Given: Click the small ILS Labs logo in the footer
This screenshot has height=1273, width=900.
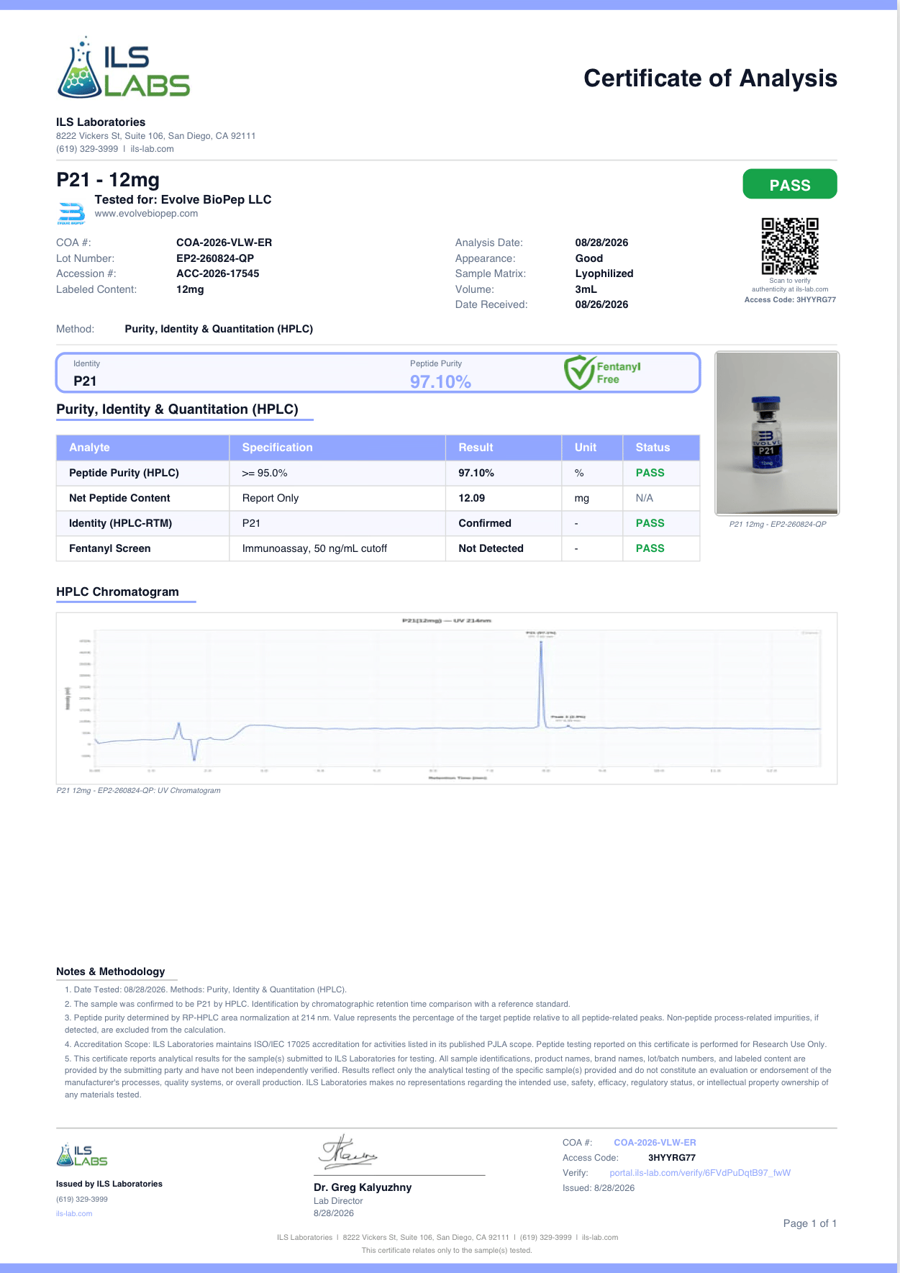Looking at the screenshot, I should click(x=82, y=1155).
